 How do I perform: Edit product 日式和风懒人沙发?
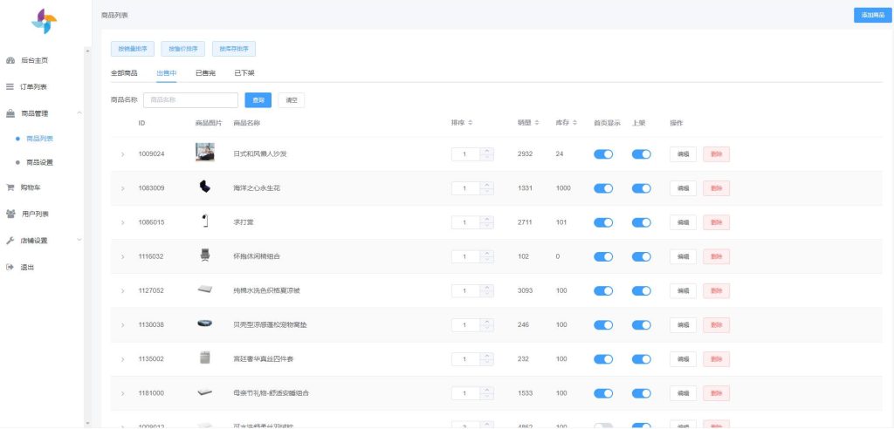tap(683, 154)
